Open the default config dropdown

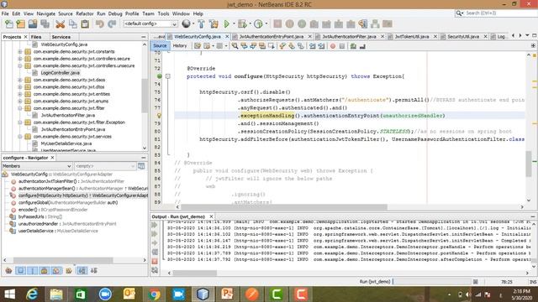point(174,24)
